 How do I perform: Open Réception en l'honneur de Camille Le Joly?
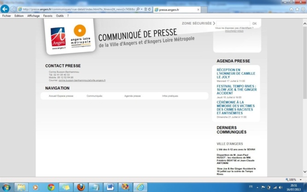point(236,74)
